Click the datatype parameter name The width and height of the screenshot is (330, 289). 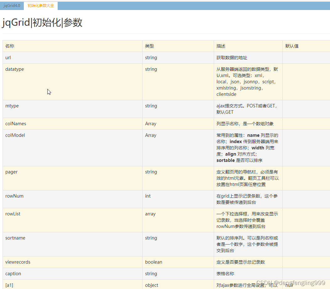click(14, 69)
